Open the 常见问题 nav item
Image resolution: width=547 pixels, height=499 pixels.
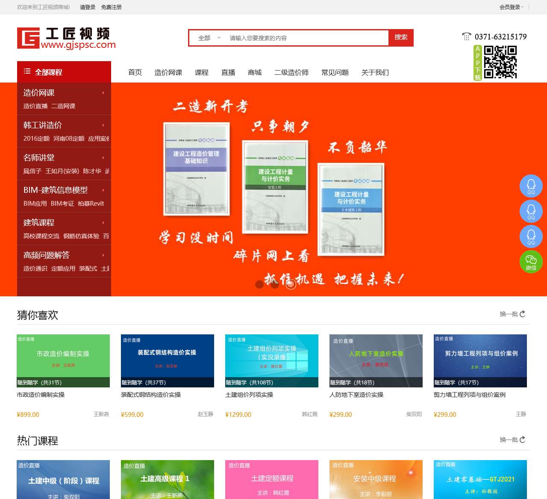click(x=335, y=72)
